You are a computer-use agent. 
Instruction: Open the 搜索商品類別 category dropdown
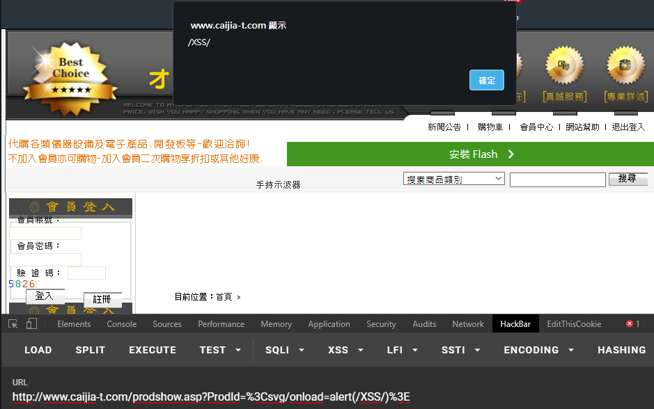pyautogui.click(x=454, y=179)
